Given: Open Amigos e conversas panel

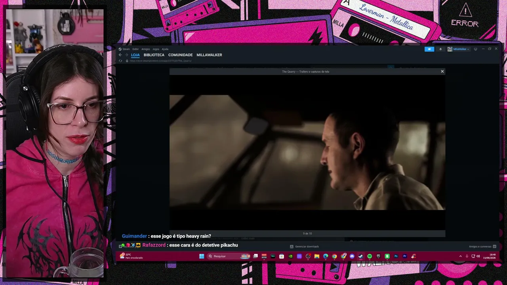Looking at the screenshot, I should point(482,247).
